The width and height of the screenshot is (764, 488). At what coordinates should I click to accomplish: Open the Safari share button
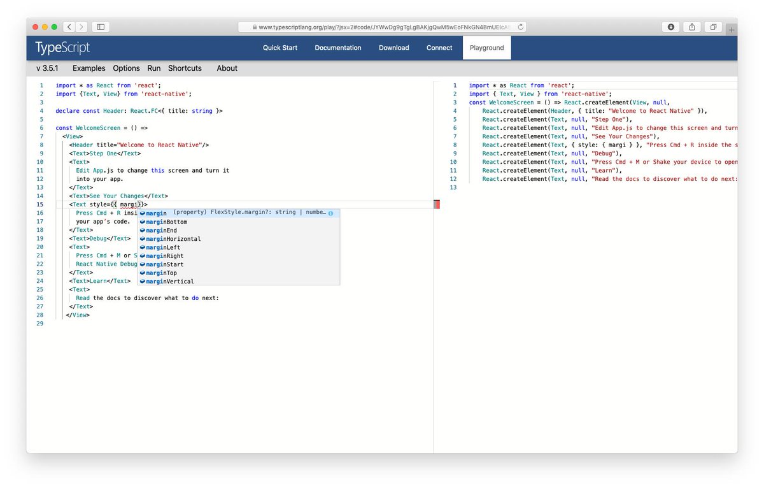(x=692, y=27)
